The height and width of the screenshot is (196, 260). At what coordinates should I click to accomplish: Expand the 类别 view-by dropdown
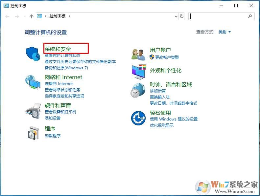225,32
